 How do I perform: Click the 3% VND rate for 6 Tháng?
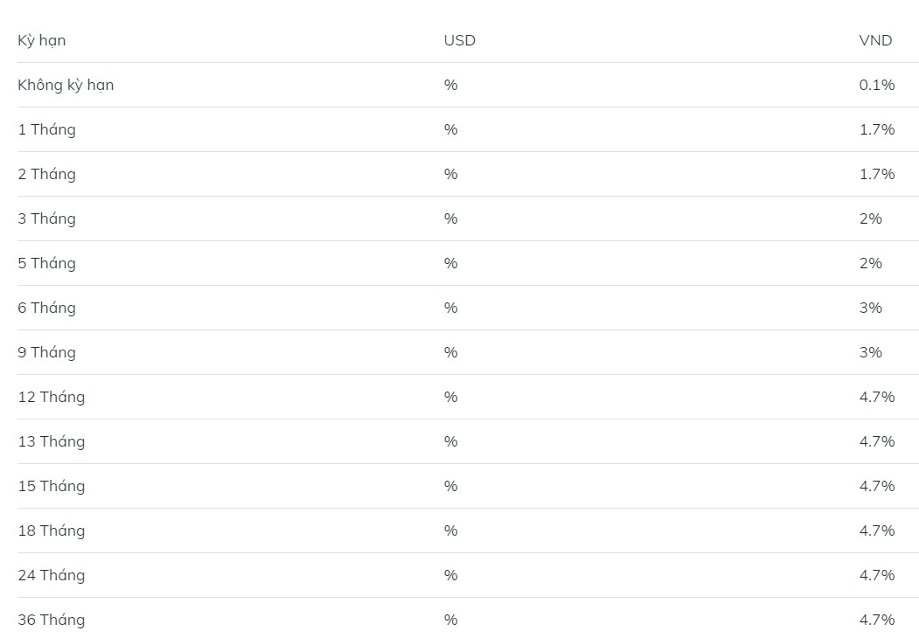870,308
